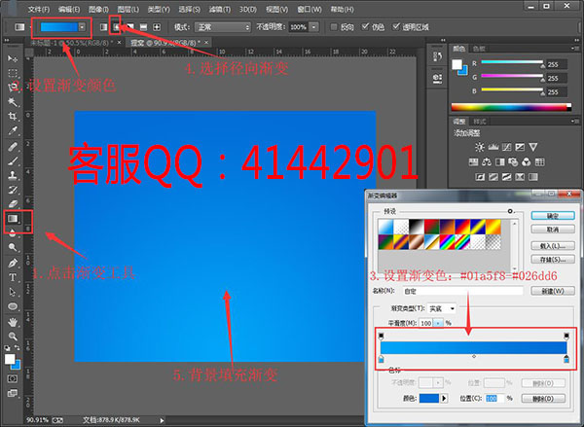Open Adjustments panel flyout menu
The image size is (584, 427).
click(573, 122)
